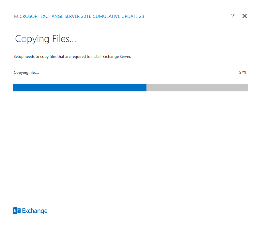Click the help question mark icon
This screenshot has width=259, height=227.
233,16
